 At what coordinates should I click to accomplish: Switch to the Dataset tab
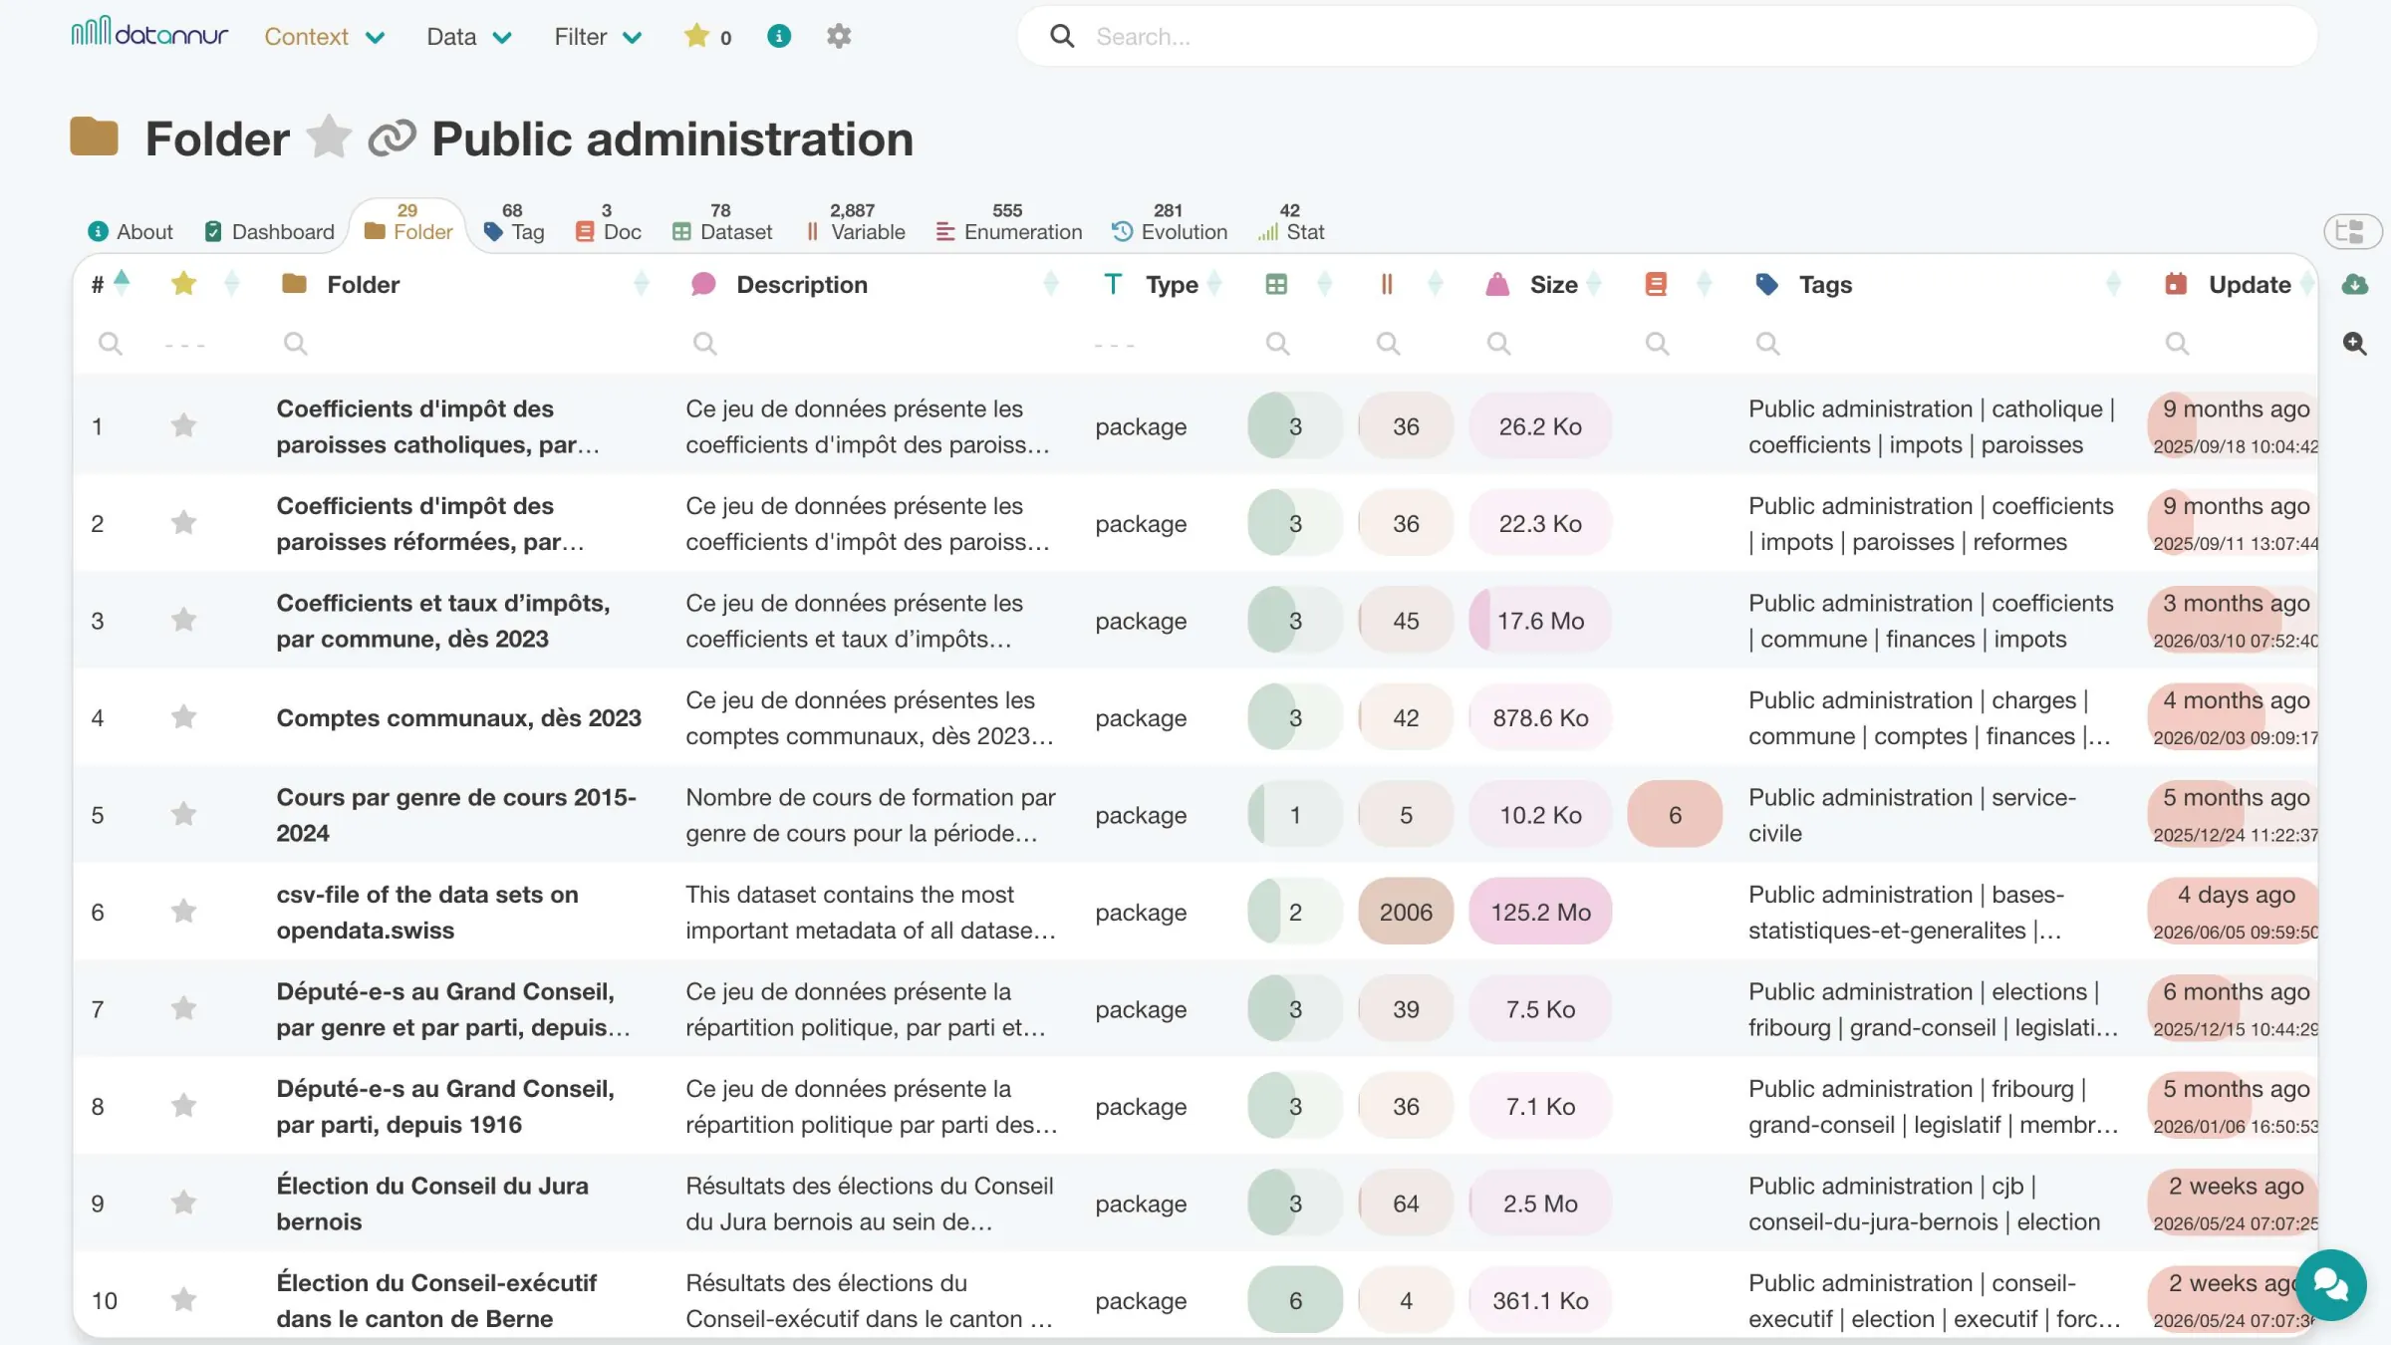point(722,223)
